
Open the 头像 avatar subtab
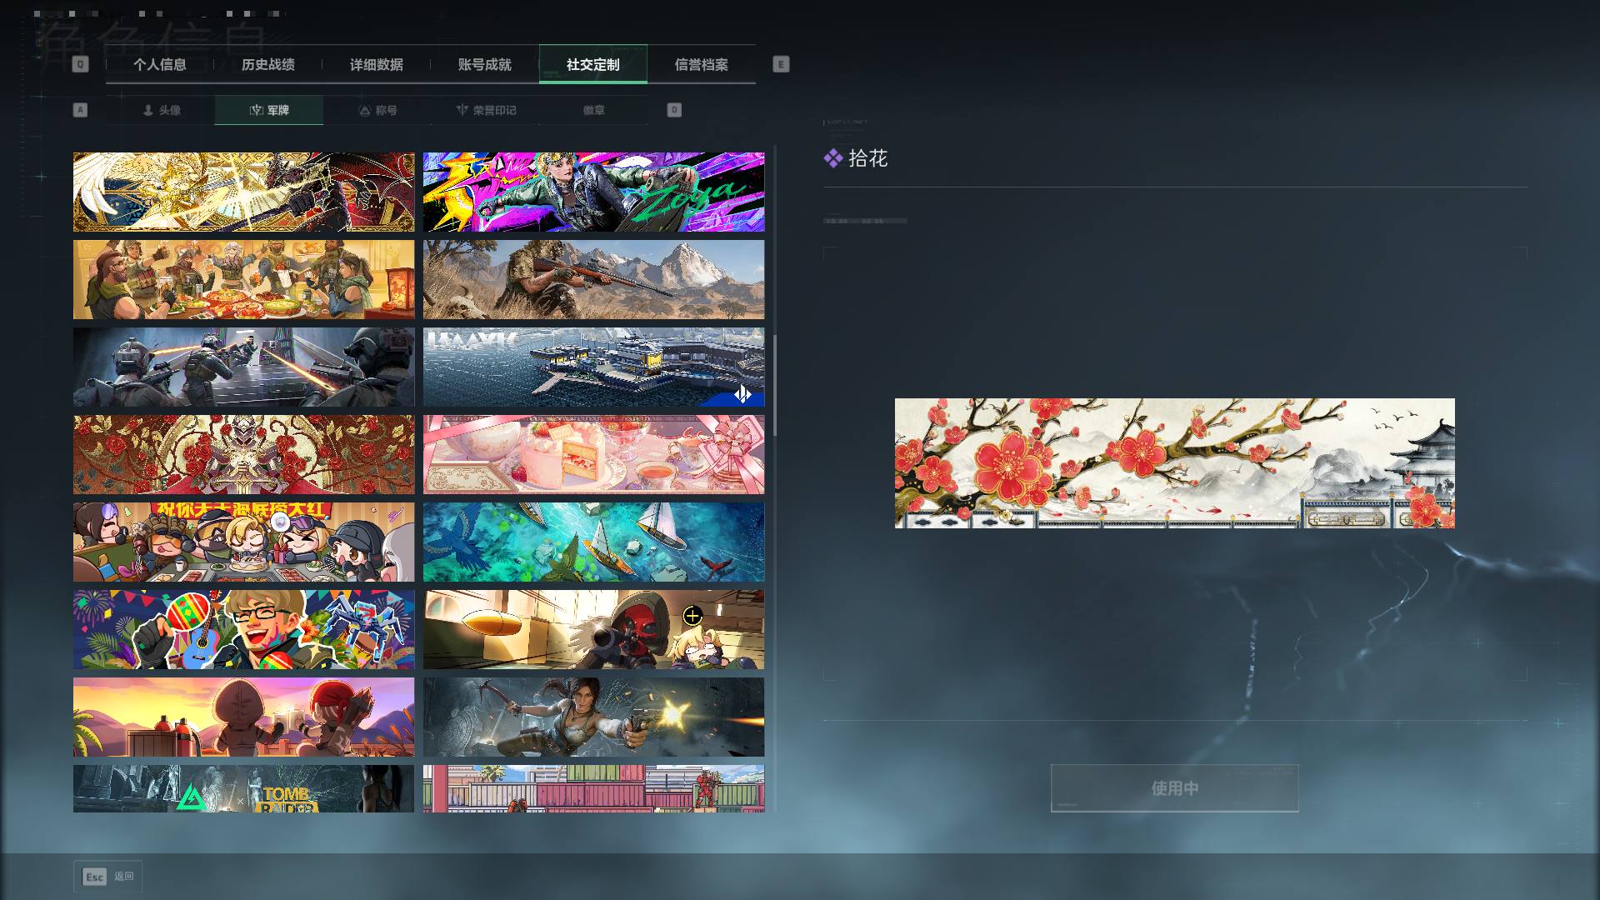(x=161, y=110)
